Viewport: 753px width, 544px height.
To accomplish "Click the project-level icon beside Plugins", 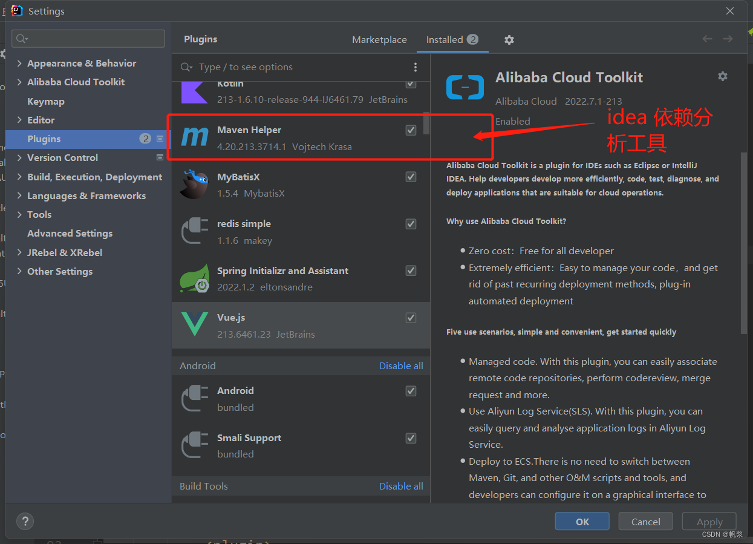I will tap(160, 139).
